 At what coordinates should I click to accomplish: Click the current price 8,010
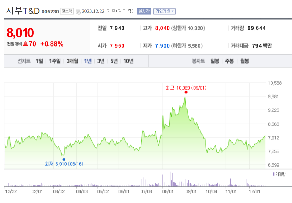[x=20, y=33]
